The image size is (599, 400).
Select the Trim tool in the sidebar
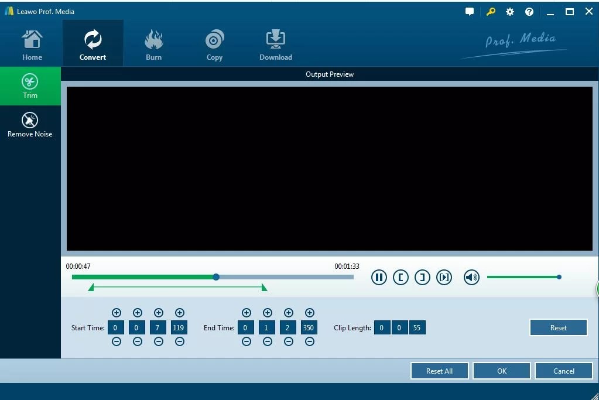pyautogui.click(x=30, y=86)
